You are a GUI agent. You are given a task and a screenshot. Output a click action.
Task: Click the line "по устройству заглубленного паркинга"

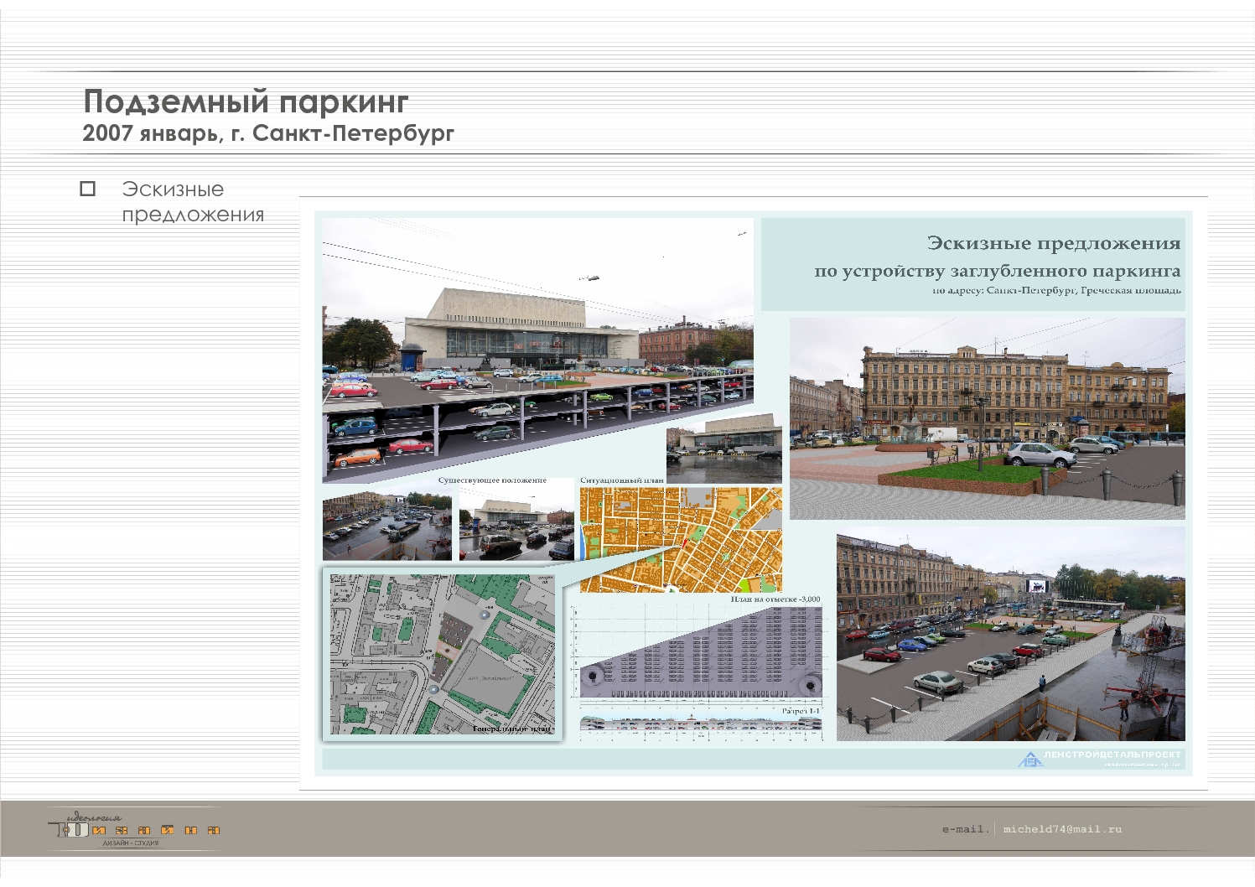998,271
